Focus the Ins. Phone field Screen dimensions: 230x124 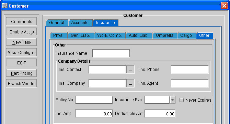tap(189, 70)
